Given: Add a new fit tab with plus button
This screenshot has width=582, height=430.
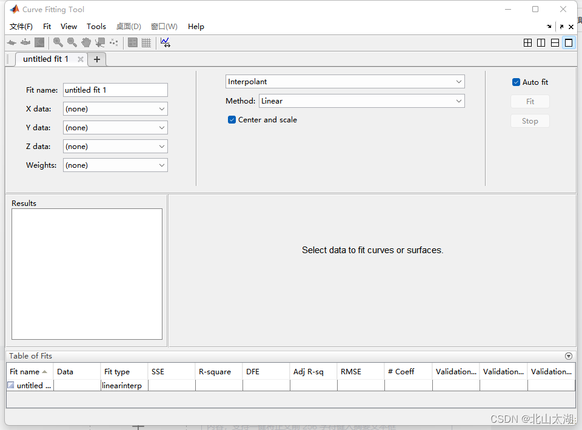Looking at the screenshot, I should click(97, 59).
